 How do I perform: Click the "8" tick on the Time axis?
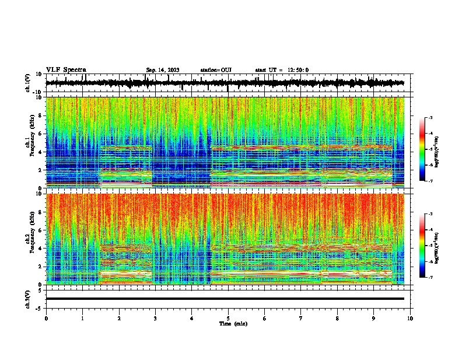[337, 318]
